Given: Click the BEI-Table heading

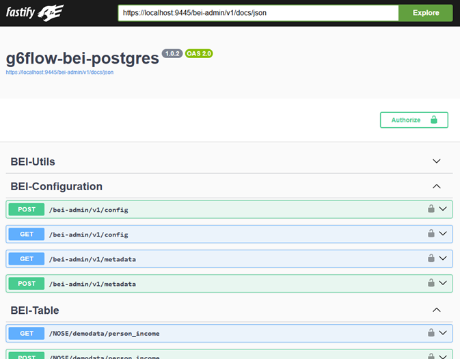Looking at the screenshot, I should (x=35, y=310).
